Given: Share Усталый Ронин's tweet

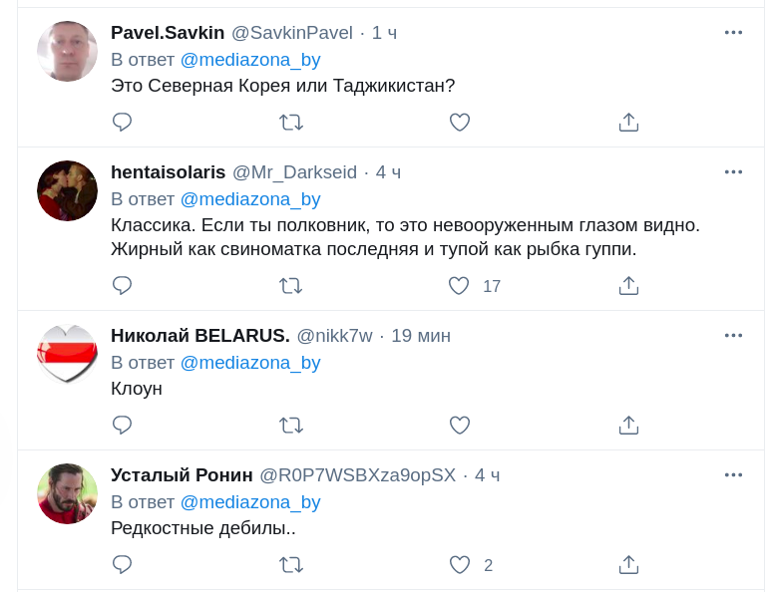Looking at the screenshot, I should tap(628, 565).
